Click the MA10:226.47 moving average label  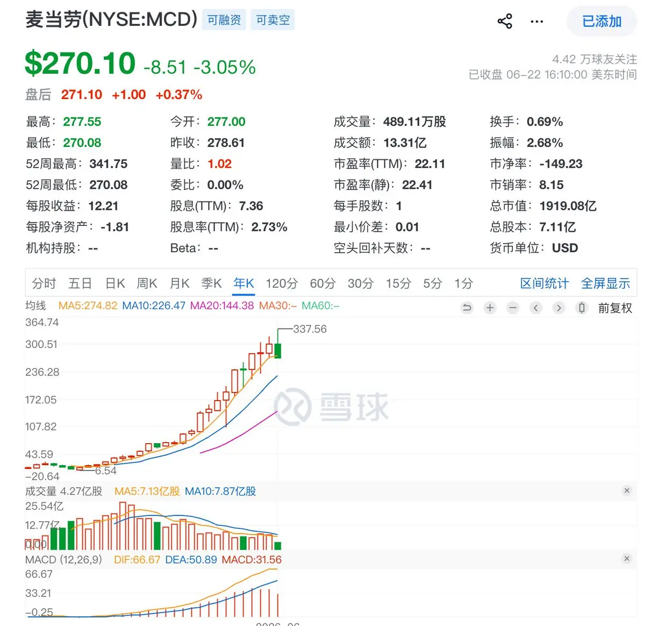154,305
